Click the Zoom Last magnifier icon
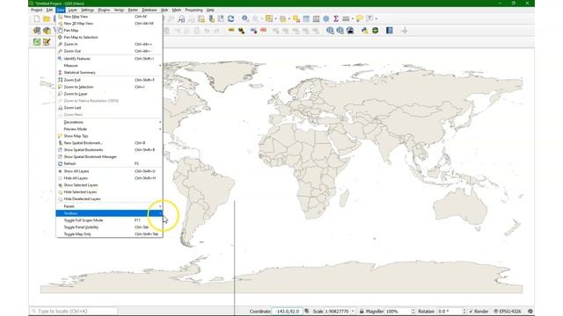Viewport: 563px width, 316px height. 181,18
